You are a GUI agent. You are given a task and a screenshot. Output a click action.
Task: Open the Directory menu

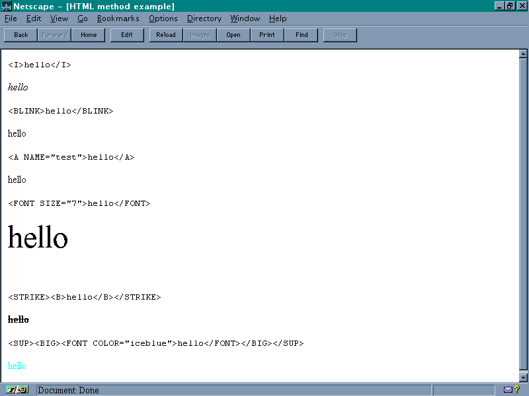click(x=204, y=18)
